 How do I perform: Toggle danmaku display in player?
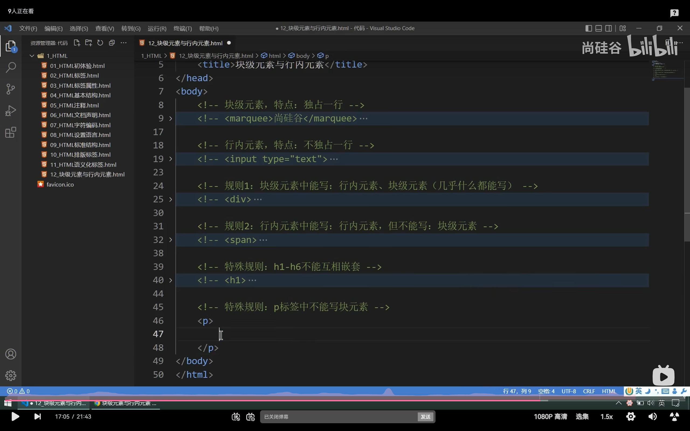(236, 417)
